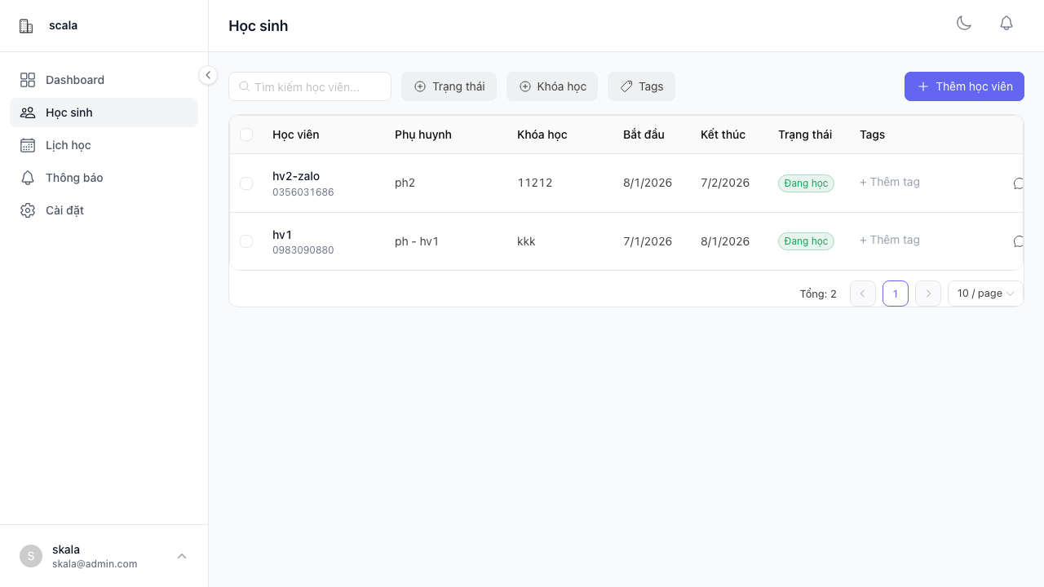This screenshot has height=587, width=1044.
Task: Select the checkbox for student hv1
Action: [x=246, y=241]
